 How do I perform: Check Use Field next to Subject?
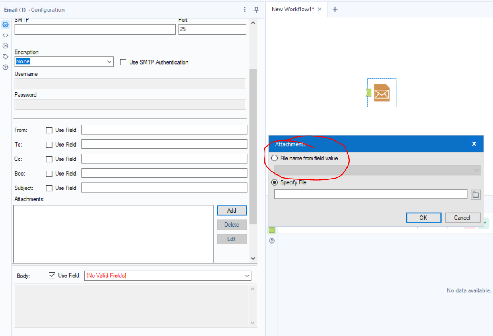pyautogui.click(x=49, y=188)
